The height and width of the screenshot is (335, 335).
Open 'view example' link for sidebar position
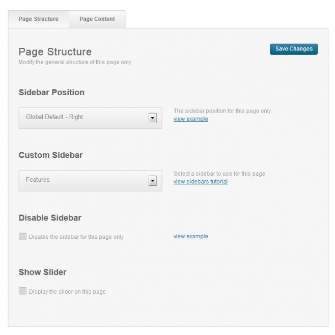pos(191,119)
